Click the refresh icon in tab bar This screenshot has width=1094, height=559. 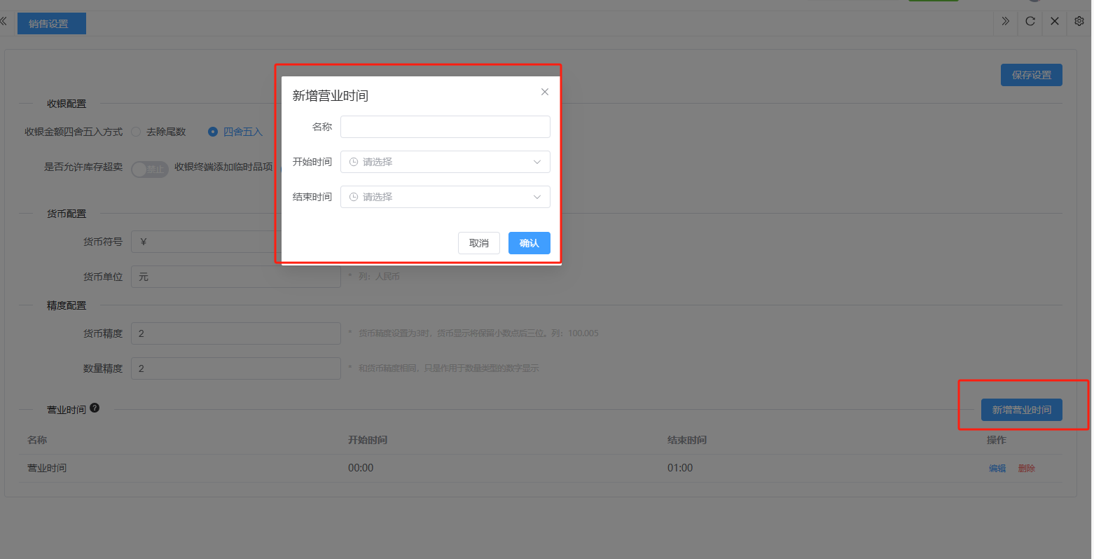click(x=1030, y=21)
